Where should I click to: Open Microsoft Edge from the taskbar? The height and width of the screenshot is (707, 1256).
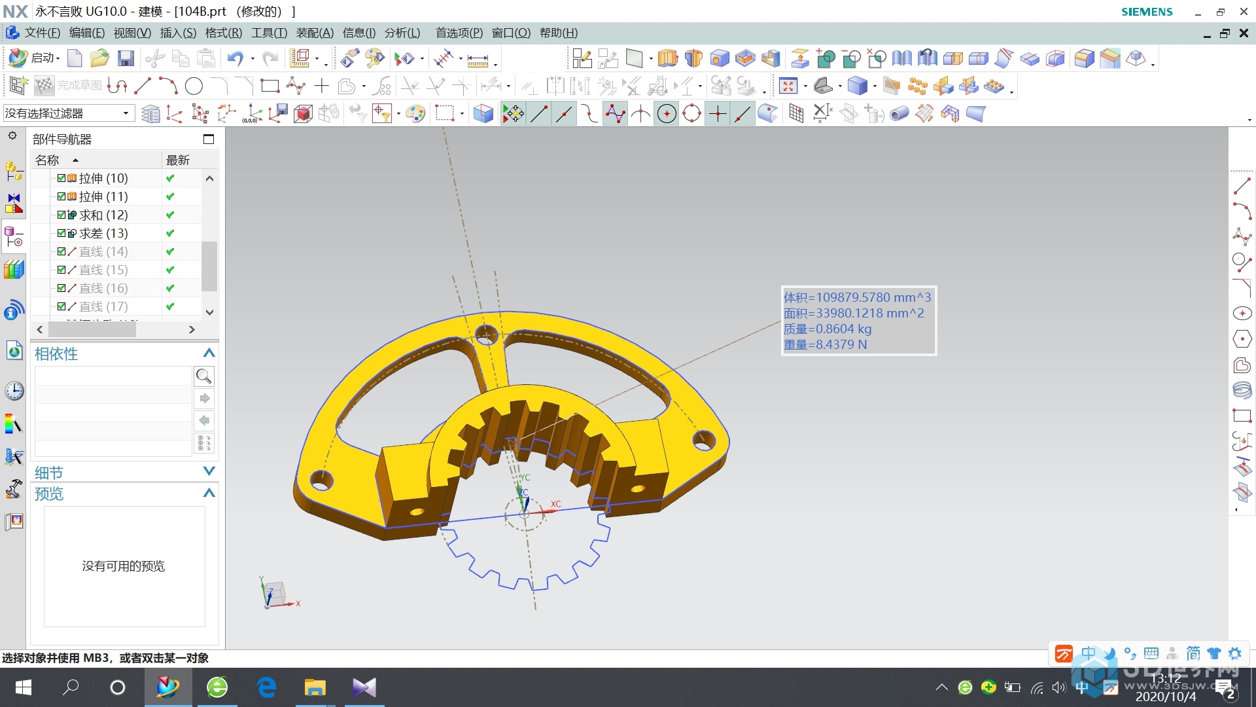[x=266, y=687]
